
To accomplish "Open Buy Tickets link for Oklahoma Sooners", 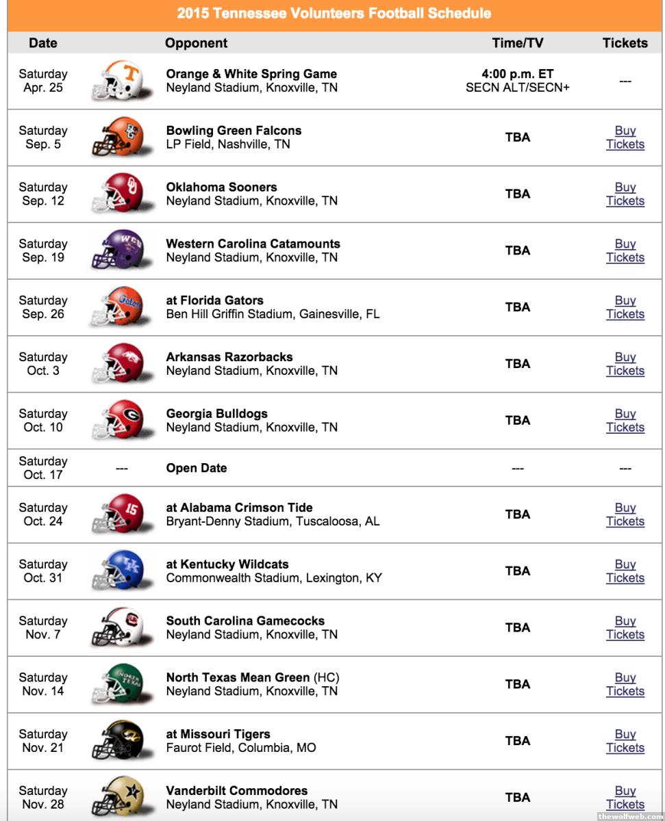I will [x=625, y=194].
